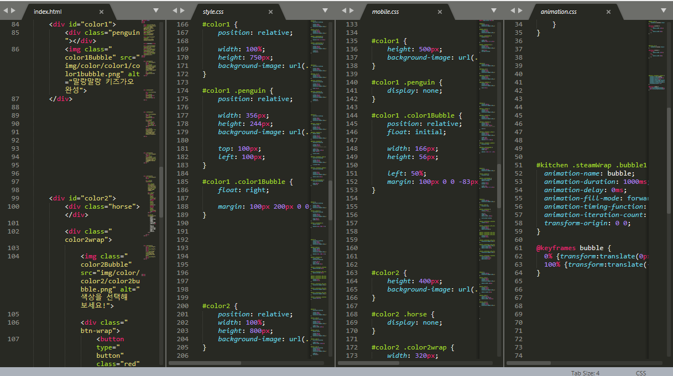Click the right tab-scroll arrow in mobile.css pane

click(352, 10)
